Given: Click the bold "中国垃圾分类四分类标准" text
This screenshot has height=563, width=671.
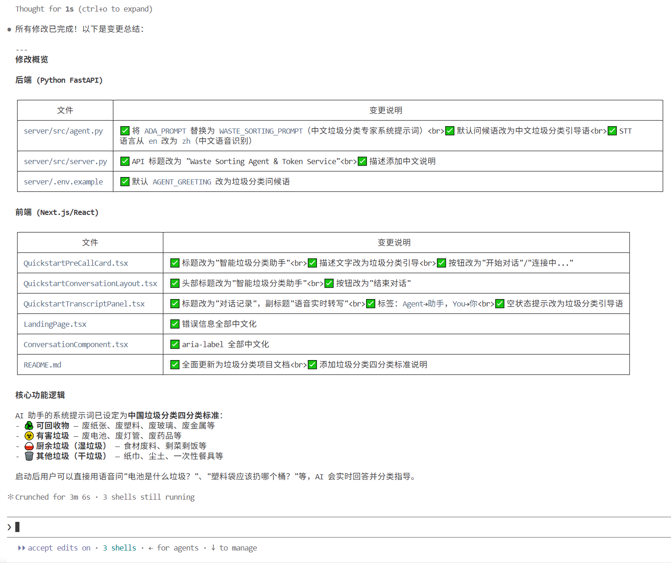Looking at the screenshot, I should point(174,416).
